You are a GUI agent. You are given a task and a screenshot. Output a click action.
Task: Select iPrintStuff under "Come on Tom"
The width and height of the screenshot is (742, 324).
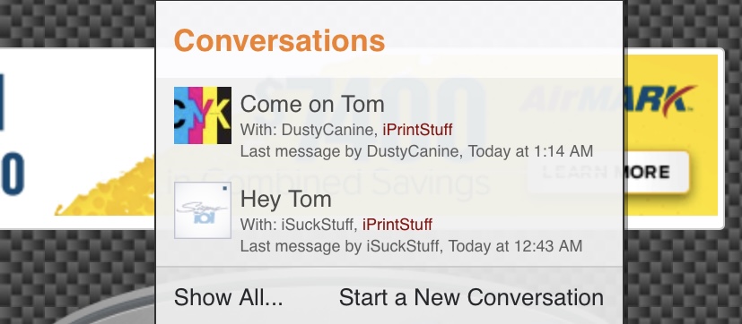[417, 130]
